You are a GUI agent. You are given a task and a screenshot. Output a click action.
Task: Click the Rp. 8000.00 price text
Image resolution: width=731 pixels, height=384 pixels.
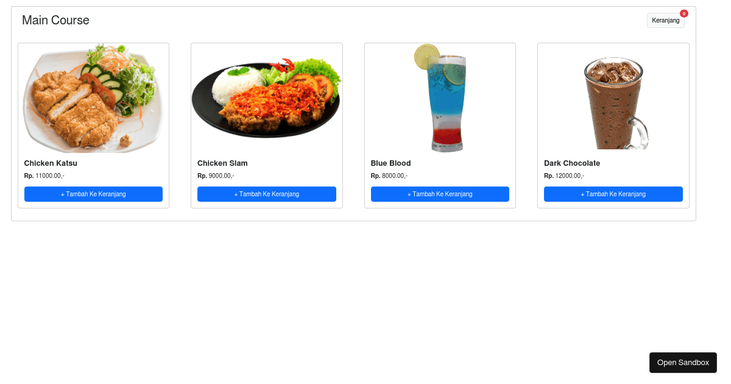389,176
